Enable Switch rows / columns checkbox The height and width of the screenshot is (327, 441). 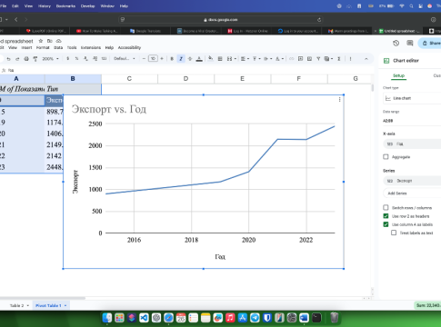(386, 207)
